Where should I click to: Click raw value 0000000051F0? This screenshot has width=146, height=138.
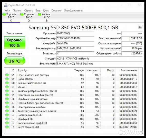129,79
